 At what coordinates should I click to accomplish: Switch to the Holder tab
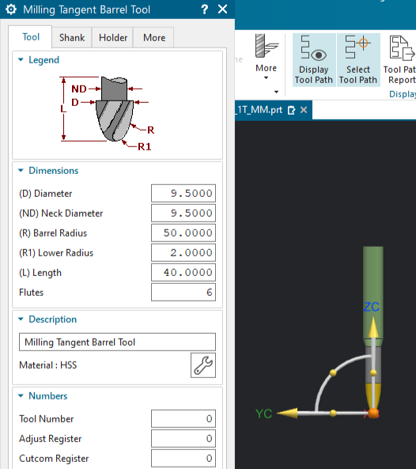(x=113, y=38)
